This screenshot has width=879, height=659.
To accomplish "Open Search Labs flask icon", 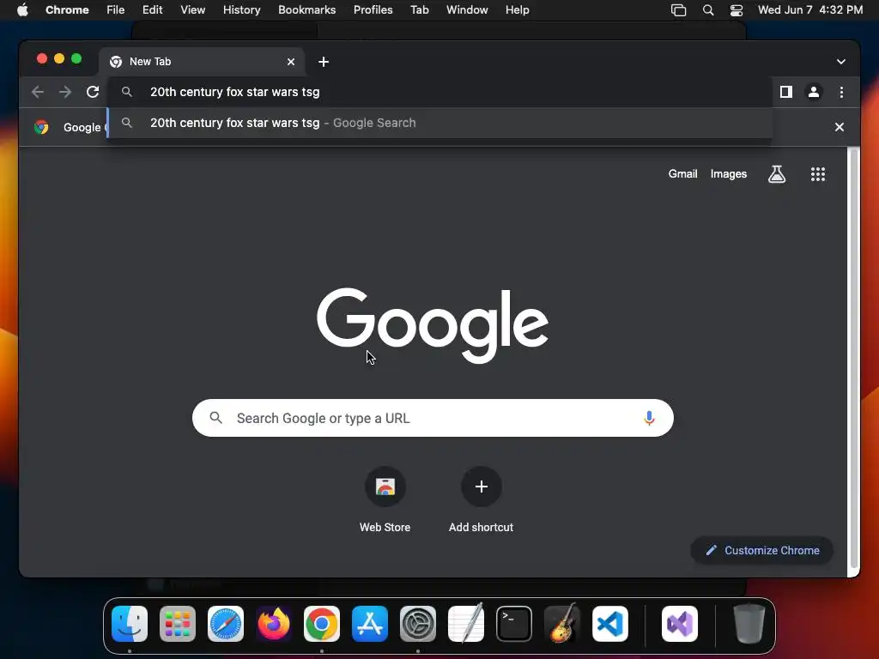I will [776, 174].
